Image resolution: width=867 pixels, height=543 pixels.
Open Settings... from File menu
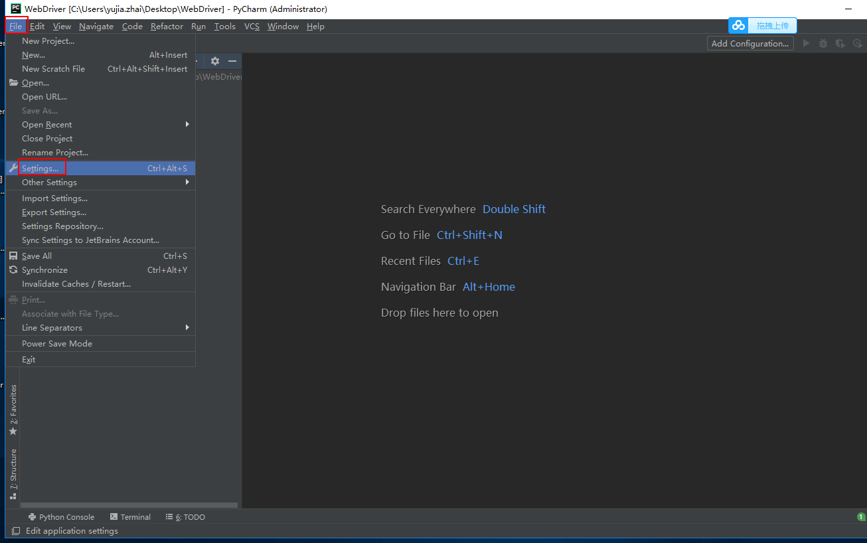tap(100, 169)
